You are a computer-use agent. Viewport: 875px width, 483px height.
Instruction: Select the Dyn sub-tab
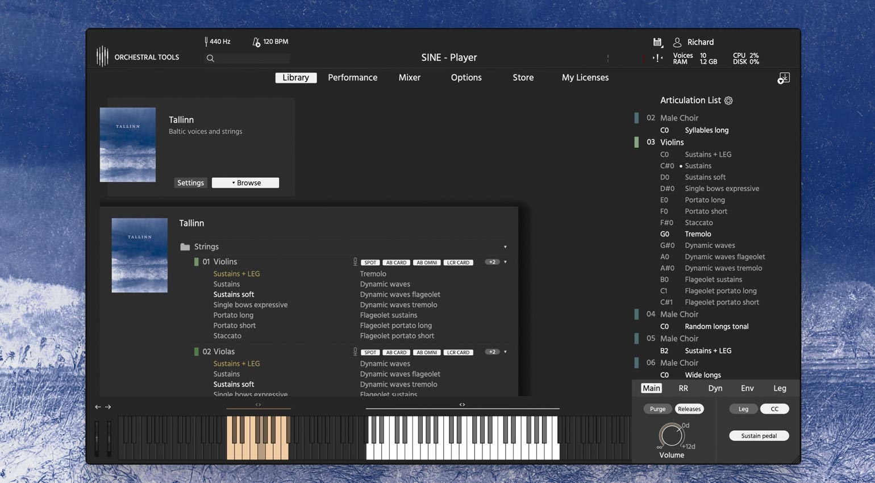coord(715,388)
